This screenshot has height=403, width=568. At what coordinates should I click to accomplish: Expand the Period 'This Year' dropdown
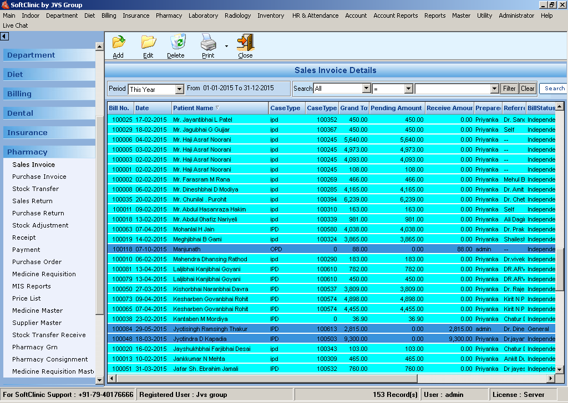(179, 89)
